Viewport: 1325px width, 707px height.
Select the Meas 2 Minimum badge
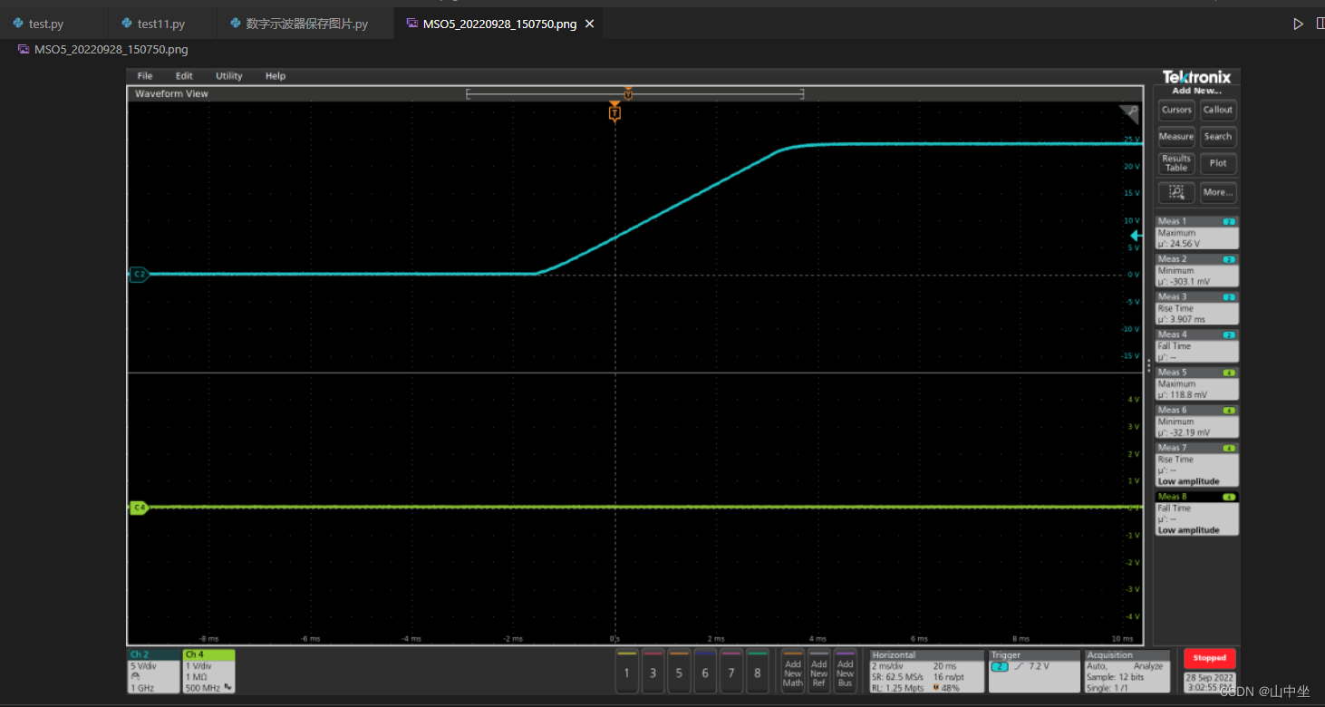pos(1196,271)
